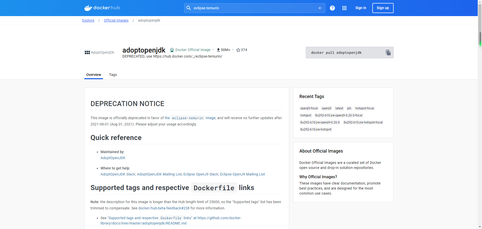This screenshot has width=482, height=229.
Task: Open the AdoptOpenJDK maintainer link
Action: [x=113, y=158]
